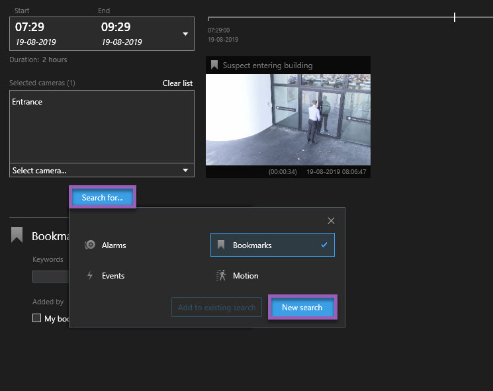Click the bookmark icon in Bookmarks option

(222, 245)
